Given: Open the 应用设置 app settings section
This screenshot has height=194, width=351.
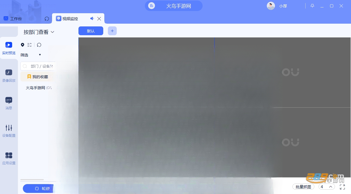Looking at the screenshot, I should (9, 158).
